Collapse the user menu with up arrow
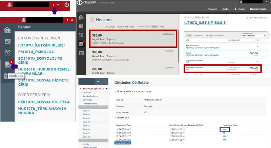 (72, 20)
